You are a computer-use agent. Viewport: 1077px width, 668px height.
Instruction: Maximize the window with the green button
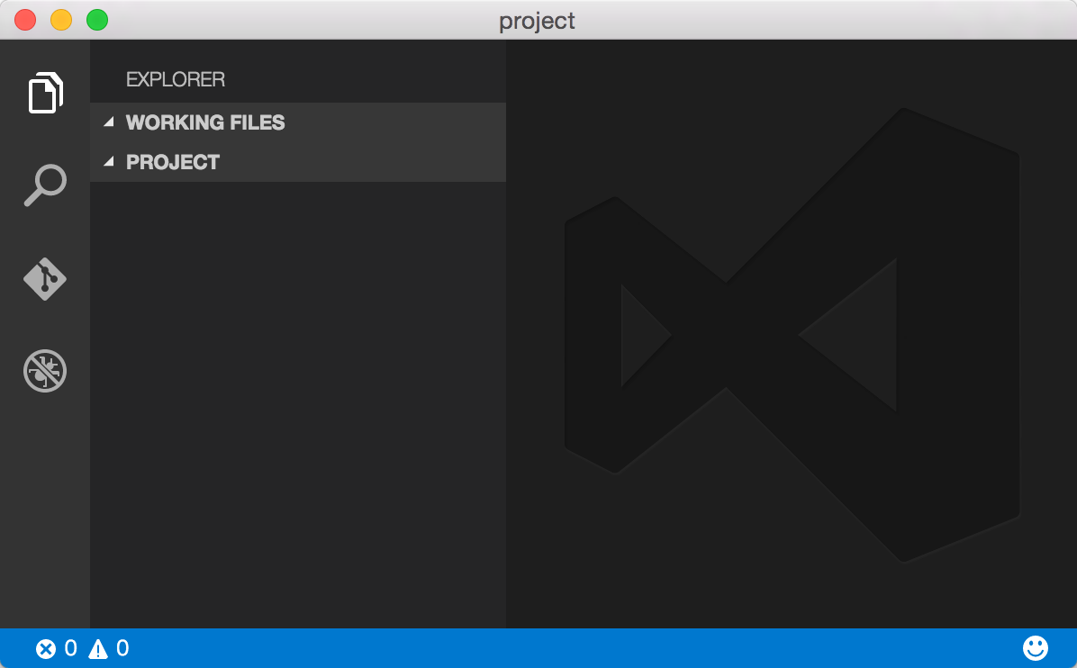[96, 20]
